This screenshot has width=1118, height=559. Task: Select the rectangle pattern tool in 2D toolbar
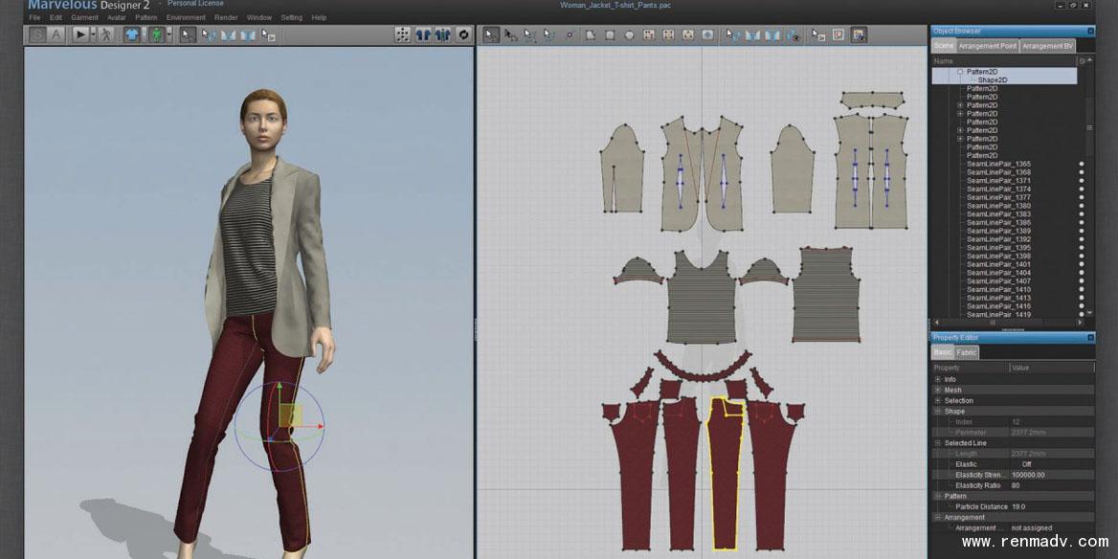(x=609, y=34)
